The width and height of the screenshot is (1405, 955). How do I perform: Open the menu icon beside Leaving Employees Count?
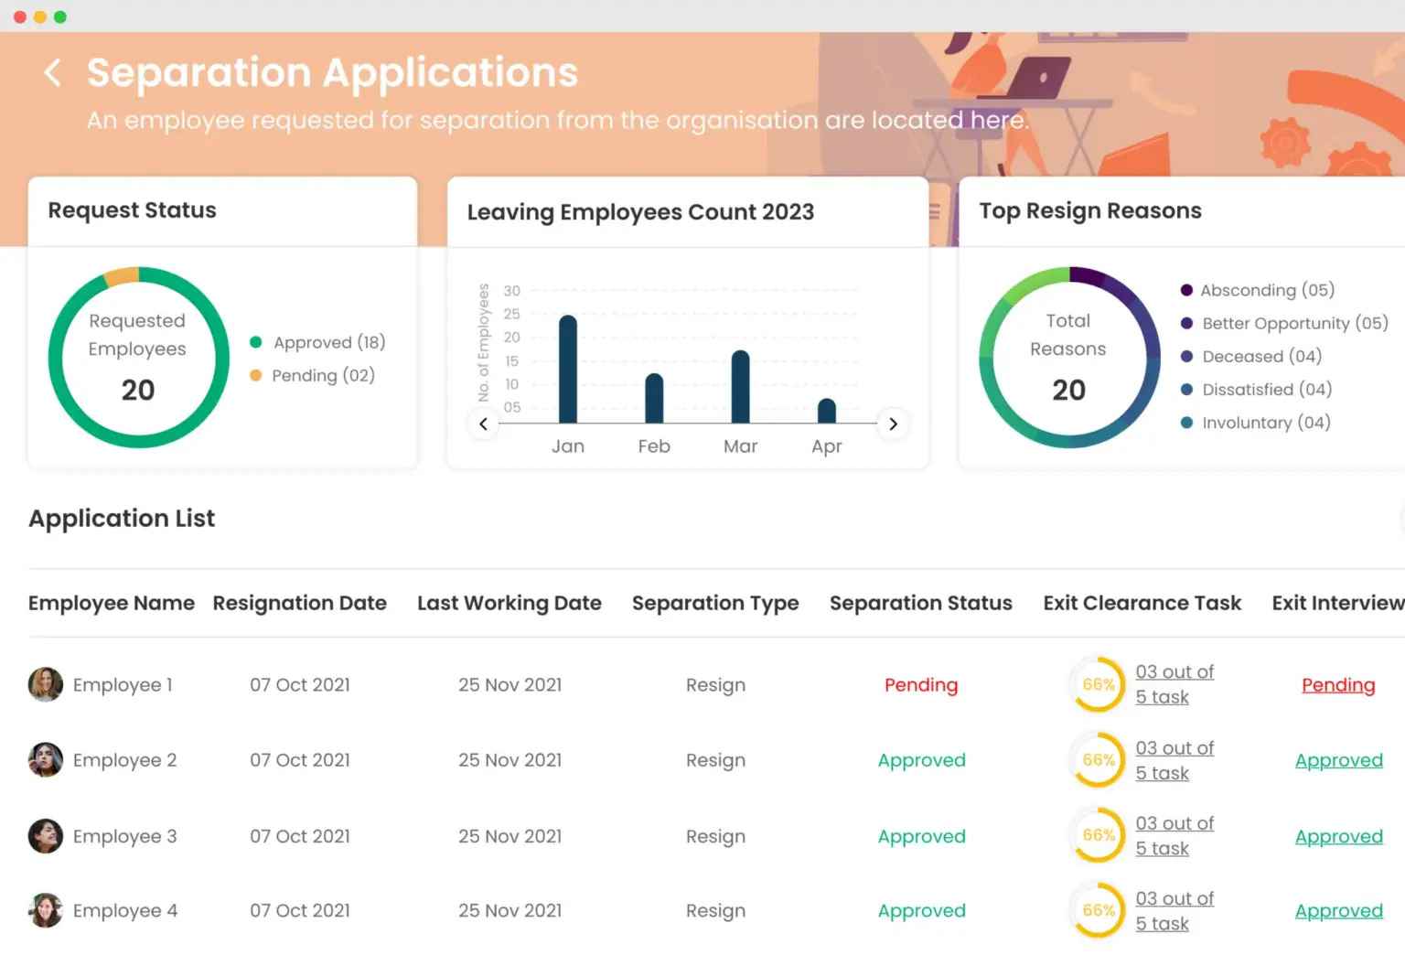[x=934, y=212]
